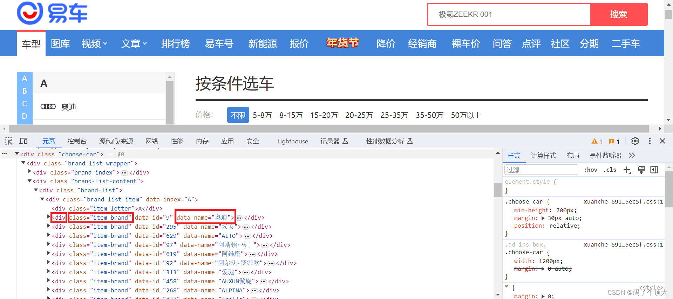Click the red 搜索 search button
Screen dimensions: 673x299
[619, 14]
